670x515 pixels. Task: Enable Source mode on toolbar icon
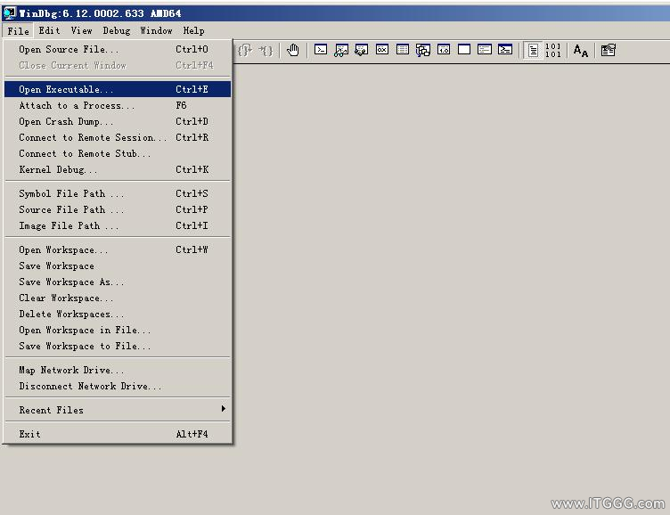pos(533,50)
